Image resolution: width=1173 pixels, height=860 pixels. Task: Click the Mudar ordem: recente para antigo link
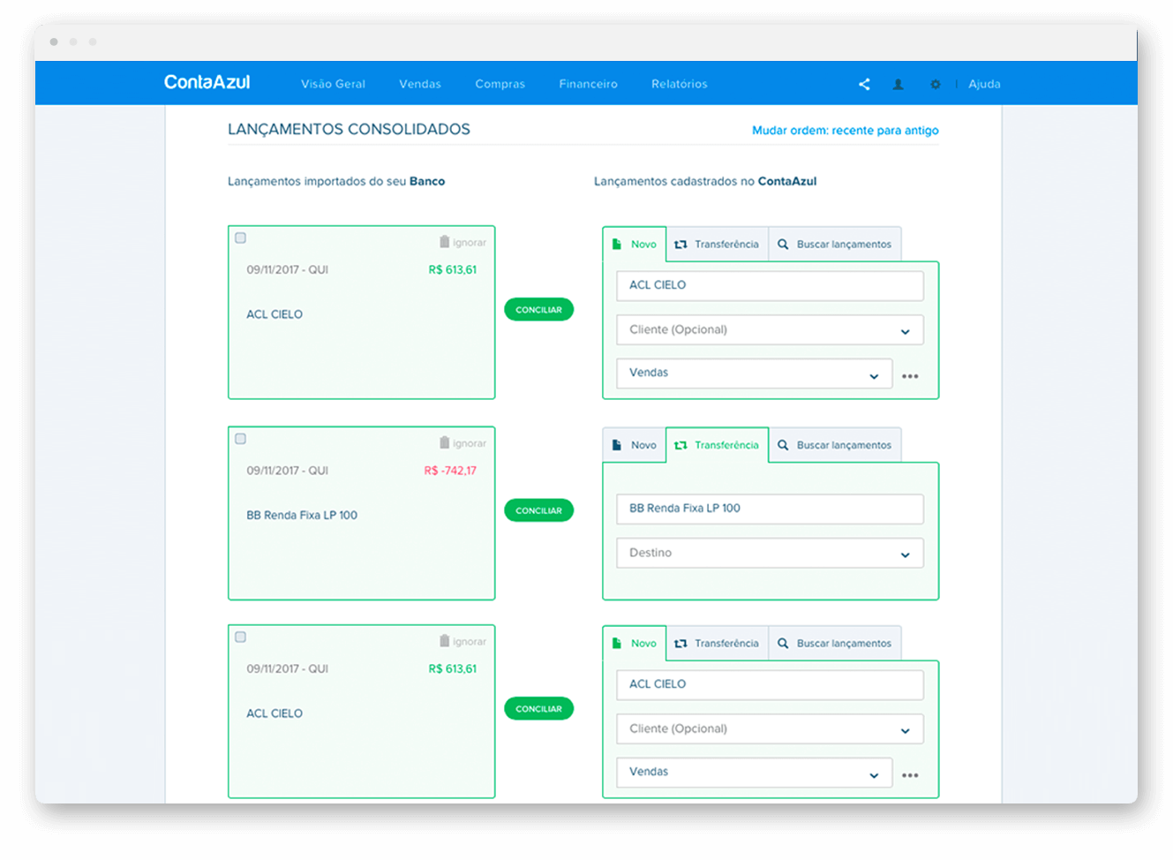point(845,130)
